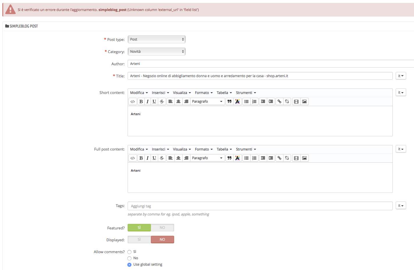Open Paragrafo format dropdown in Short content editor
414x270 pixels.
(x=208, y=102)
